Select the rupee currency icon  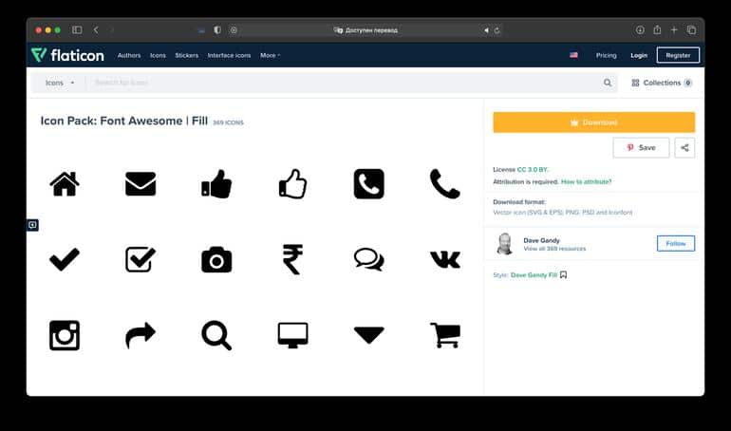pos(292,259)
